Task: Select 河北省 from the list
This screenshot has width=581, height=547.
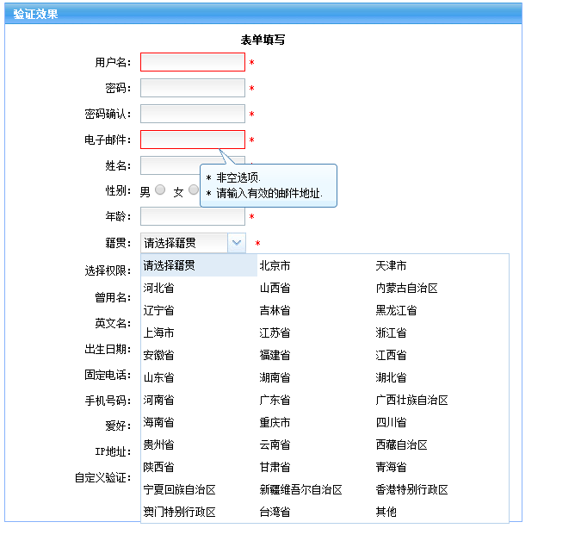Action: (x=158, y=288)
